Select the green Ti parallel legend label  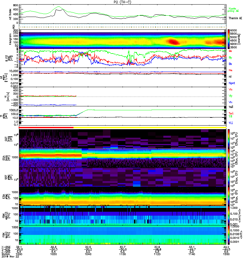click(230, 116)
